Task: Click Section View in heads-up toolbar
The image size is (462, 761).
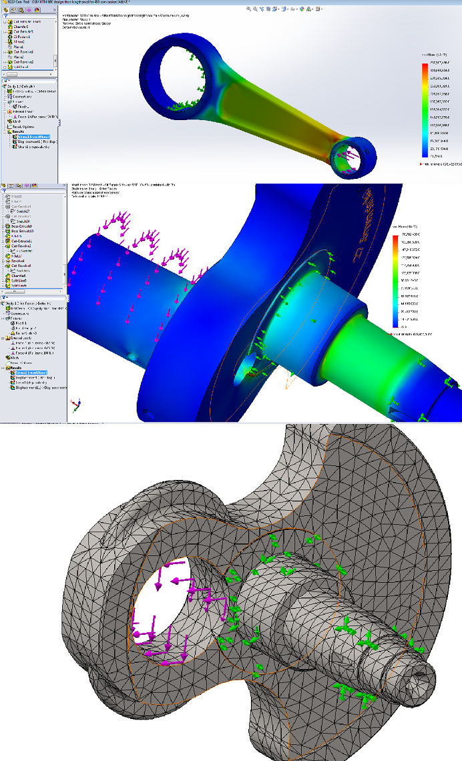Action: point(268,9)
